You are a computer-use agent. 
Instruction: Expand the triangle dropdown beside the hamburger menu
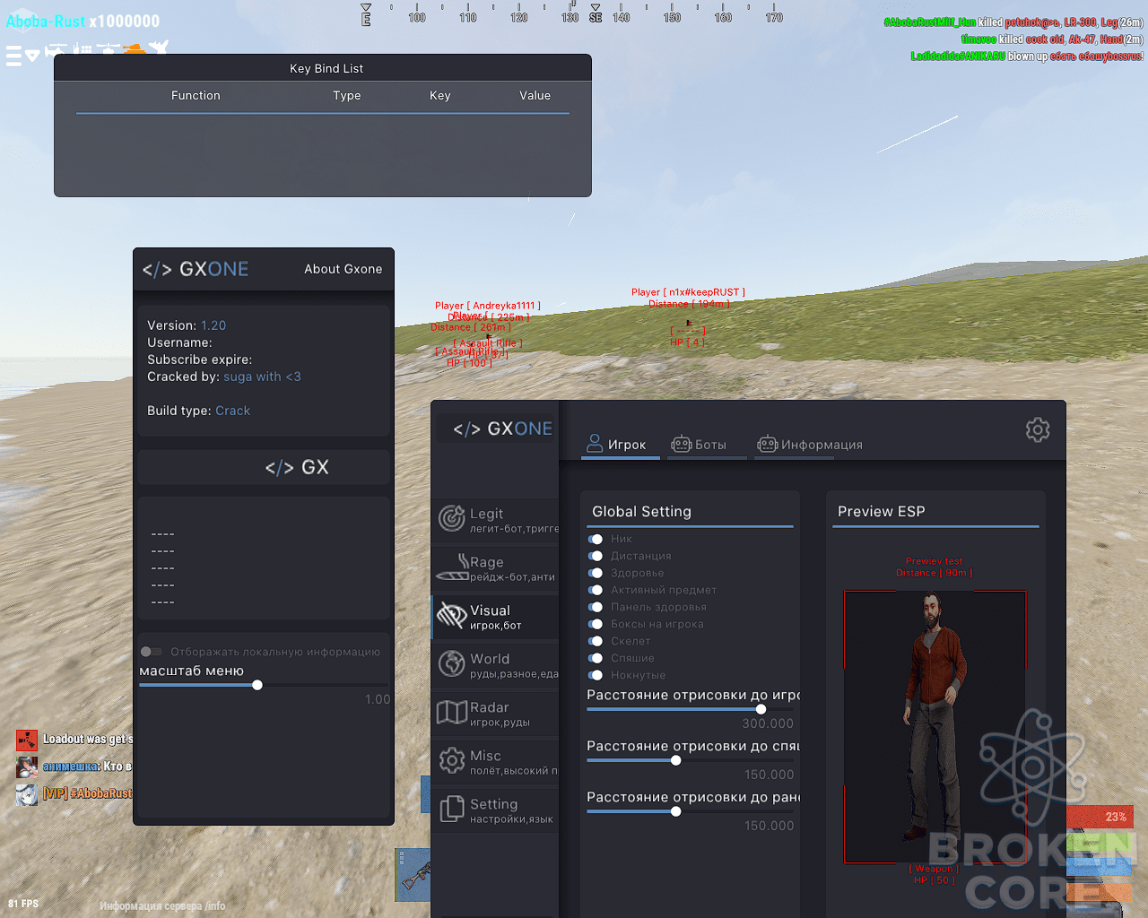pyautogui.click(x=32, y=56)
